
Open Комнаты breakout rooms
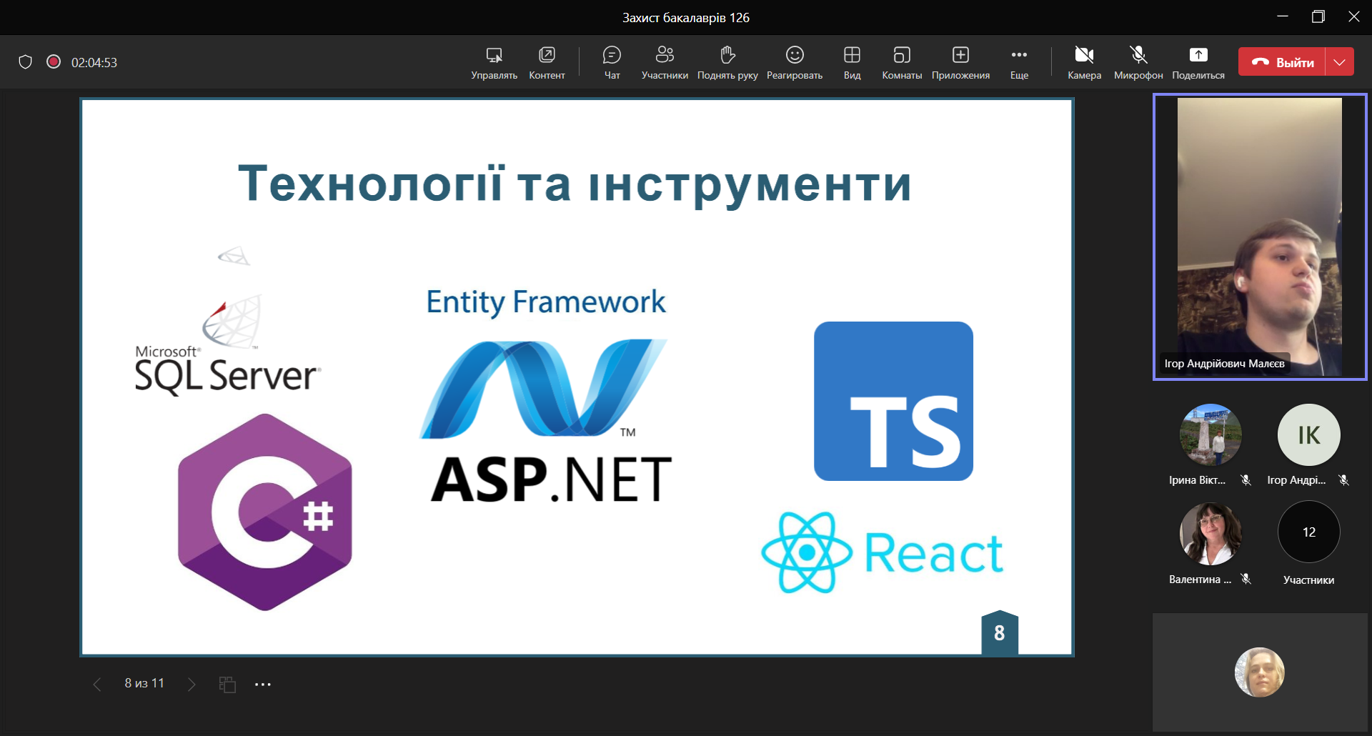[902, 62]
